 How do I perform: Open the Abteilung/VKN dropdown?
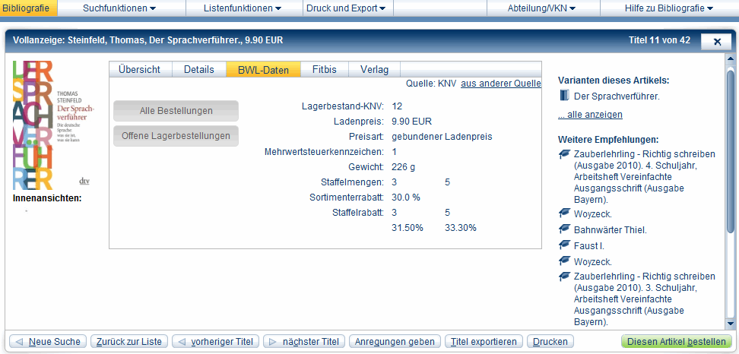point(541,8)
